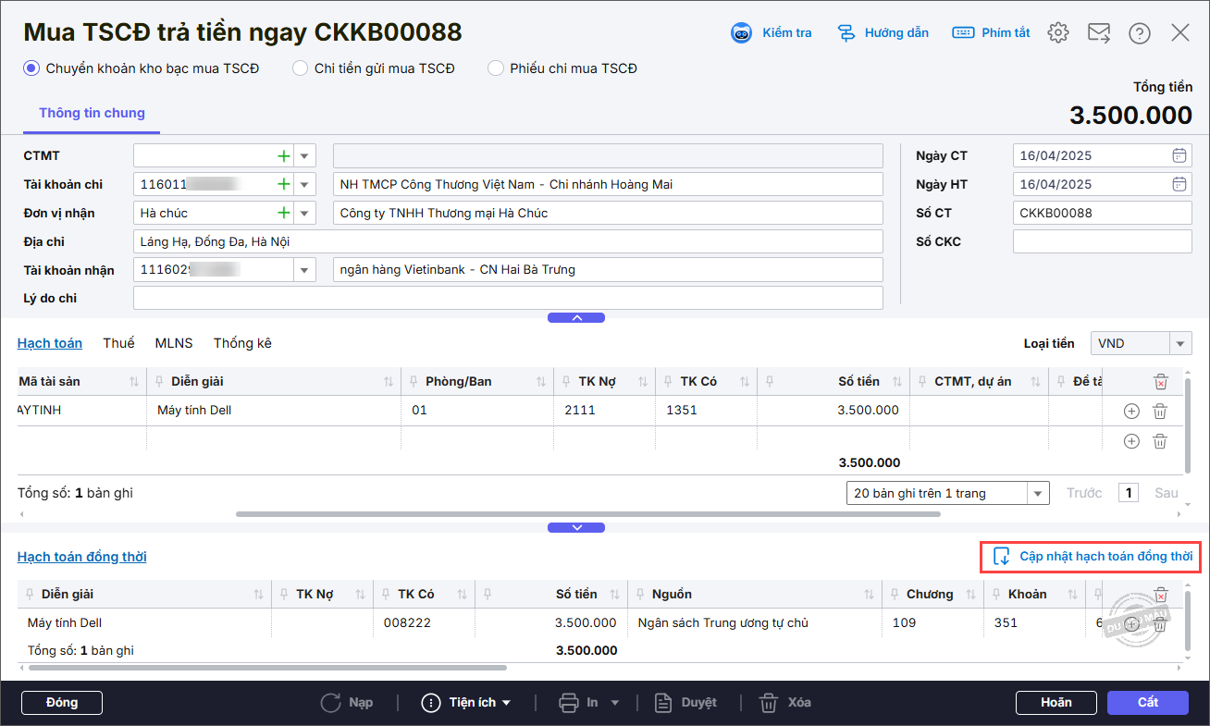Viewport: 1210px width, 726px height.
Task: Select Chuyển khoản kho bạc mua TSCĐ option
Action: click(x=31, y=68)
